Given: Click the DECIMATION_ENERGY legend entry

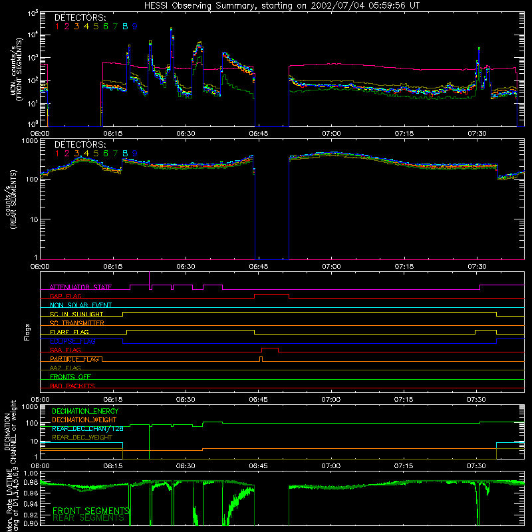Looking at the screenshot, I should (85, 411).
